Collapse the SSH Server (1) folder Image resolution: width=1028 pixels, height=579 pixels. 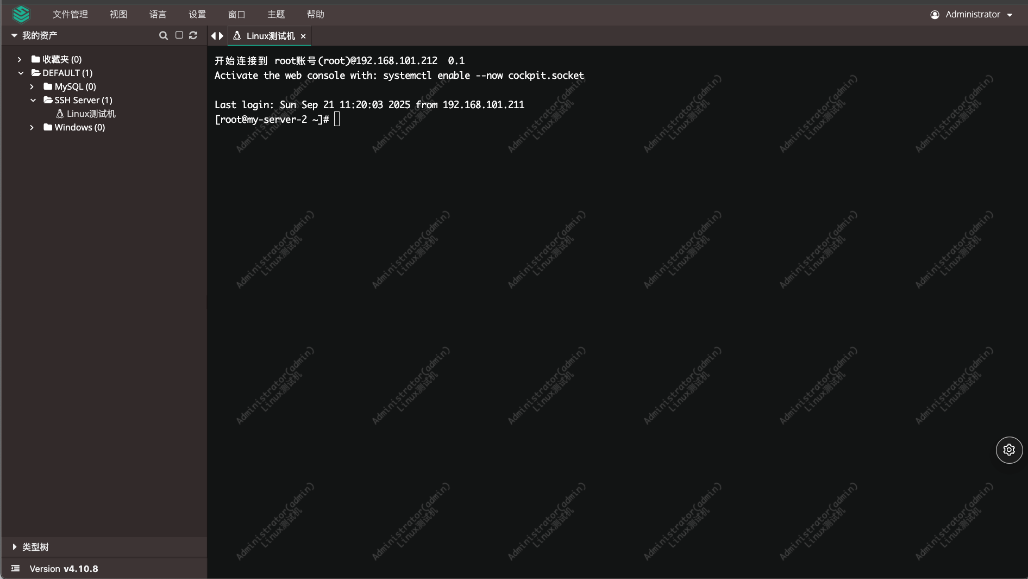click(x=33, y=100)
